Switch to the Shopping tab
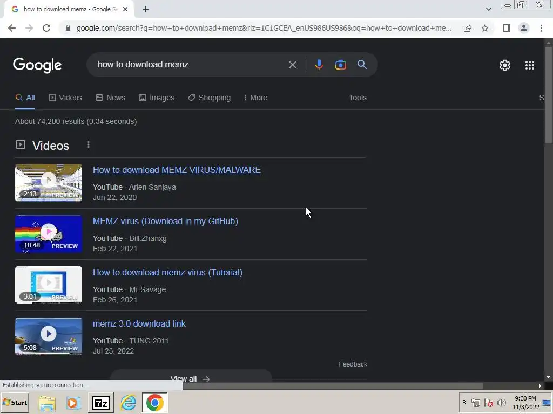The image size is (553, 414). coord(209,98)
